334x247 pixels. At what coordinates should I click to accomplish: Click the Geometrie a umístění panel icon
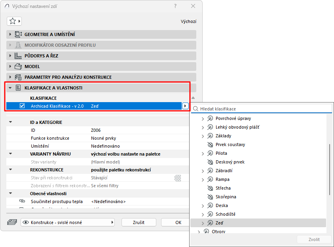[x=18, y=34]
